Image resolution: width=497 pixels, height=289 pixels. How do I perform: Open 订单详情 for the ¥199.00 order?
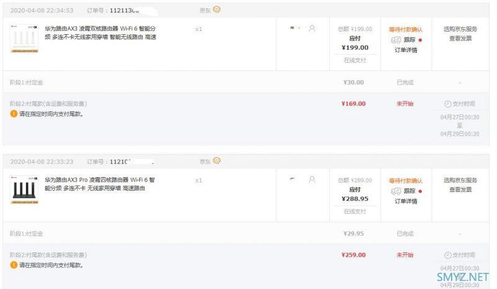(406, 50)
